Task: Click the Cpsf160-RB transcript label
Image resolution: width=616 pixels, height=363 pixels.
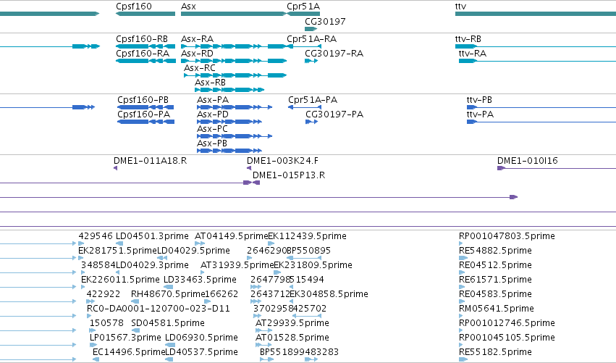Action: (142, 39)
